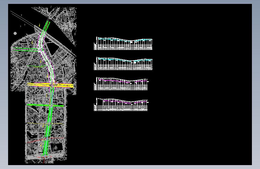Click the thick green horizontal cross street
Viewport: 260px width, 169px height.
(46, 105)
